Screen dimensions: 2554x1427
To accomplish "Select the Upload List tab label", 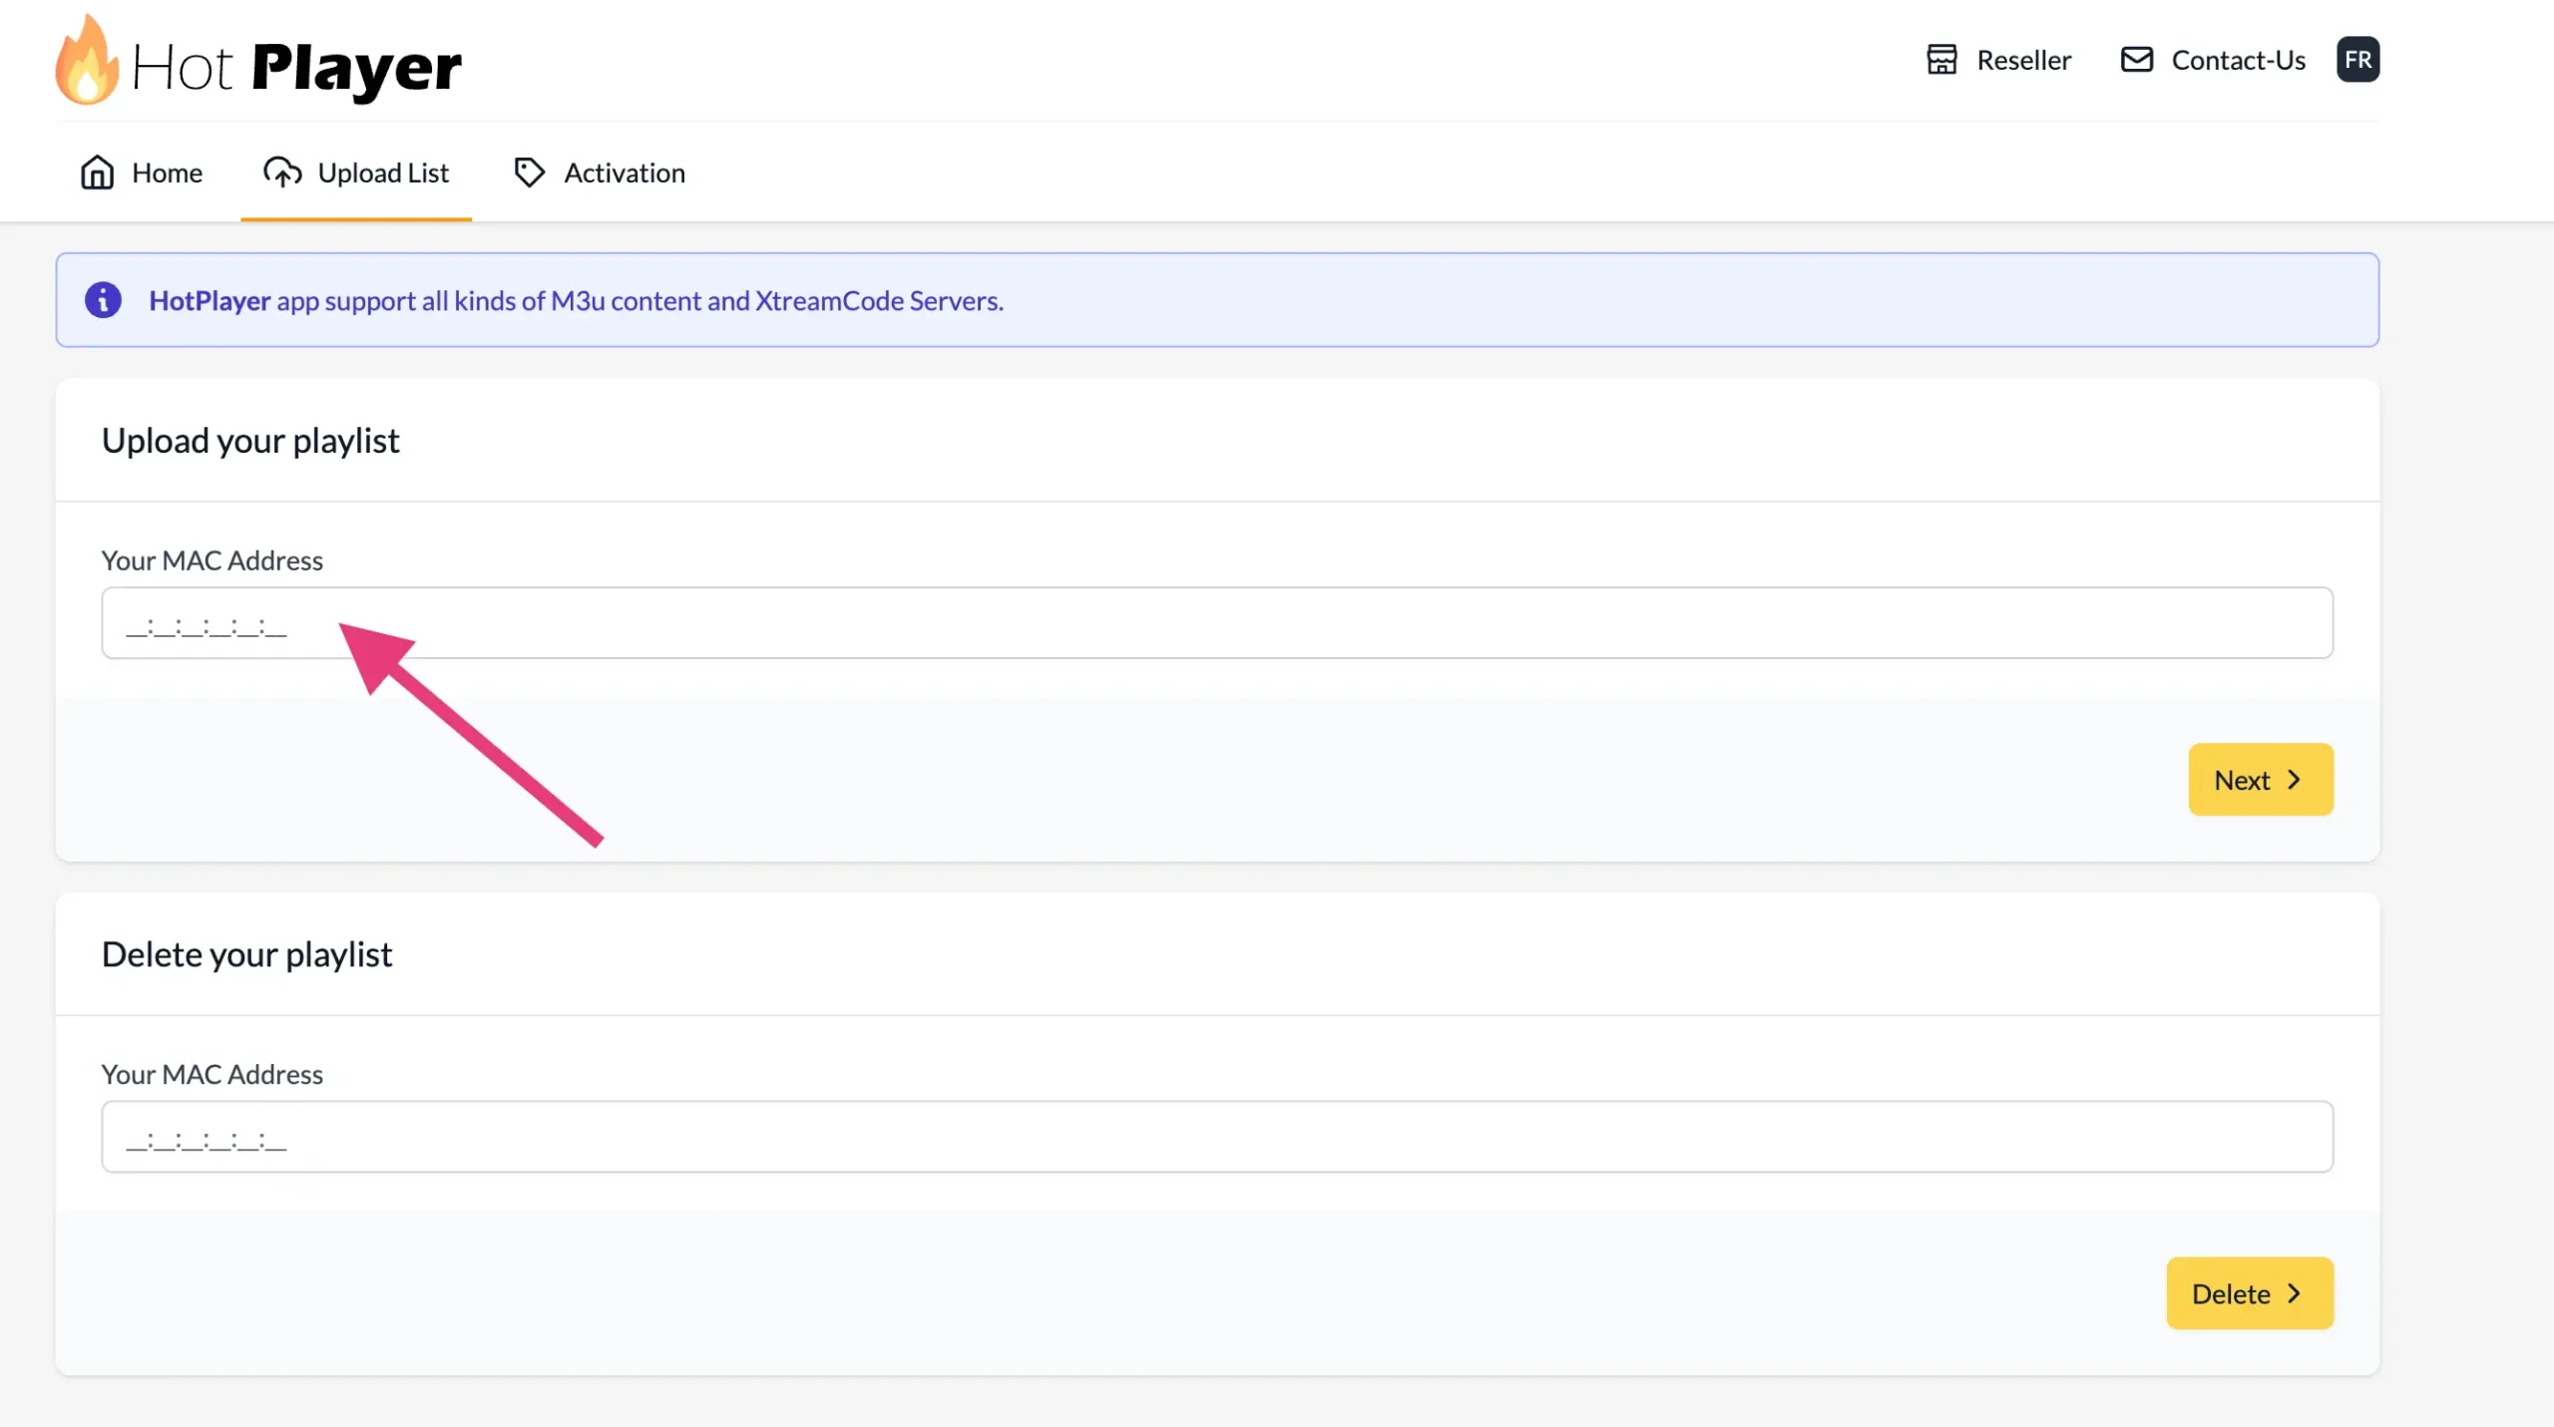I will 383,173.
